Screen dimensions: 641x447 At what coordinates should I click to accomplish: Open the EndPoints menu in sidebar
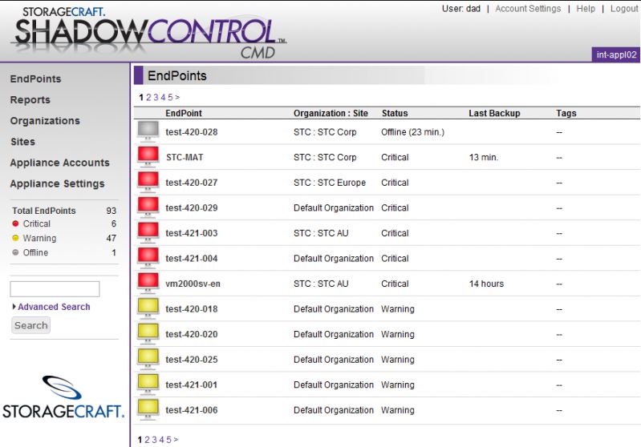35,79
